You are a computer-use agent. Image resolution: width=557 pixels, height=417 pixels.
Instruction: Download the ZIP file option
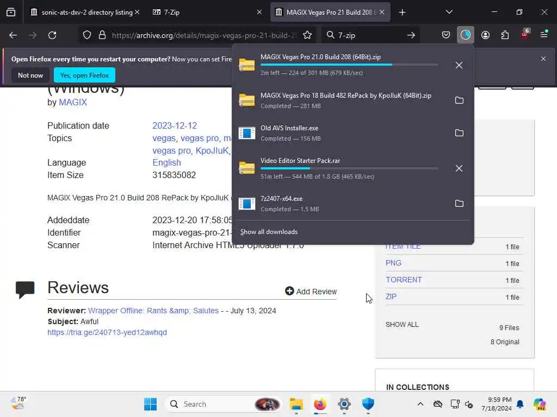click(391, 296)
